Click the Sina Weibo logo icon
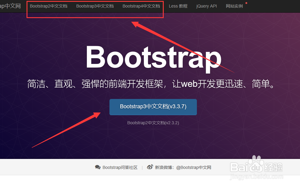 [x=150, y=167]
